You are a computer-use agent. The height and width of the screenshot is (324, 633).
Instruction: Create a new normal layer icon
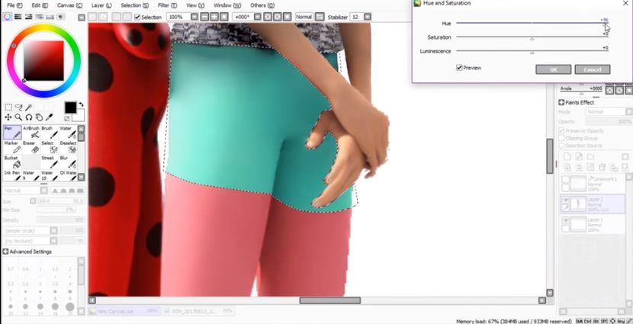[x=567, y=157]
